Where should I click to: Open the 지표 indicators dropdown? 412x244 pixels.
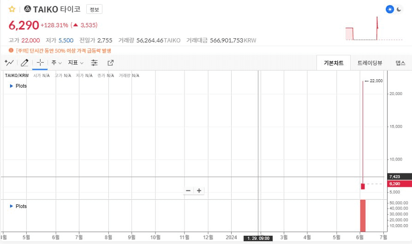coord(76,63)
